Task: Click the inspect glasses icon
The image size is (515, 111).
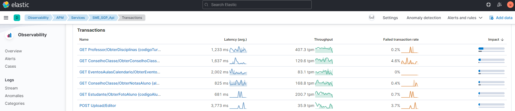Action: click(x=372, y=18)
